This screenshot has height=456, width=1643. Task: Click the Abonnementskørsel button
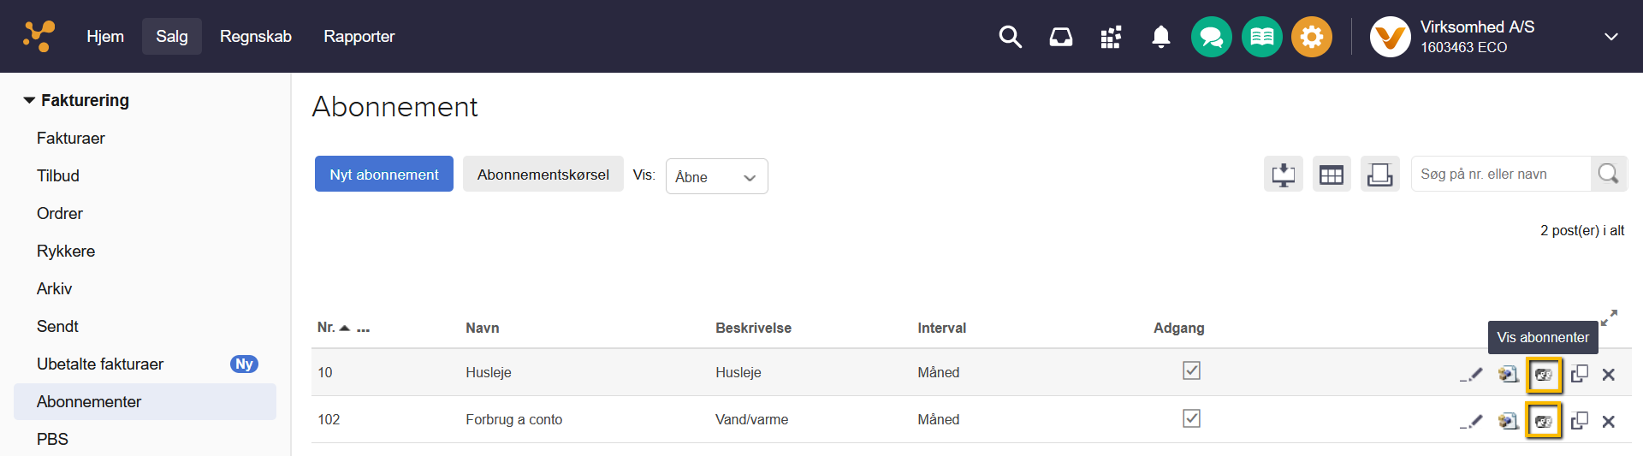click(543, 175)
